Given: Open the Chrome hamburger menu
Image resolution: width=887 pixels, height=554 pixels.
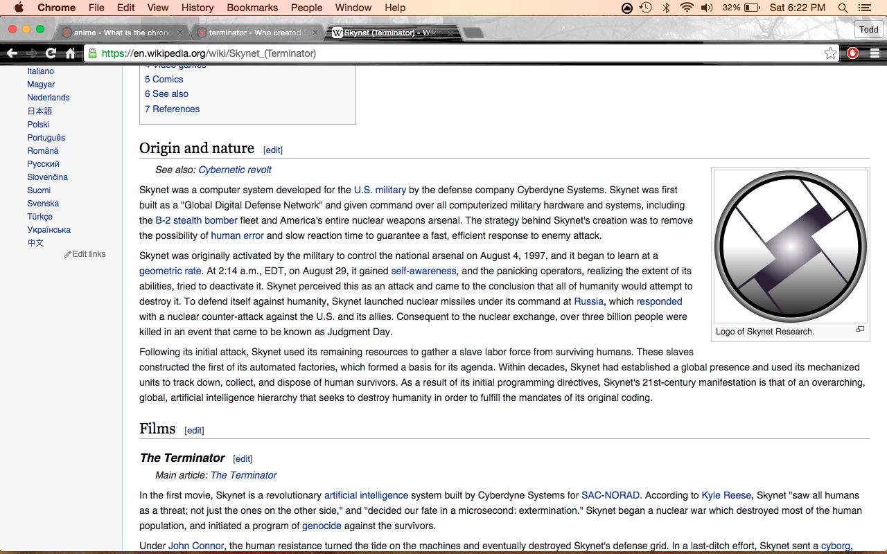Looking at the screenshot, I should [x=875, y=53].
